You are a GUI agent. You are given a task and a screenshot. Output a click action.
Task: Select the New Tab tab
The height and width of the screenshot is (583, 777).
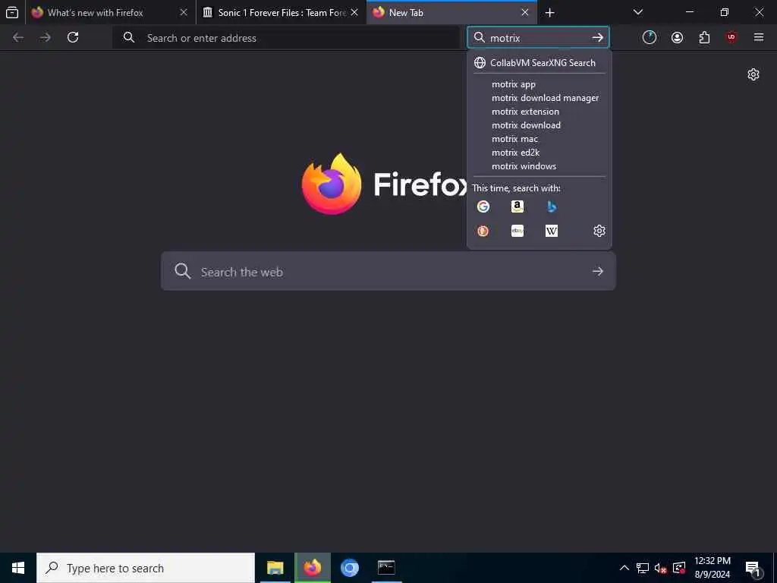click(451, 12)
